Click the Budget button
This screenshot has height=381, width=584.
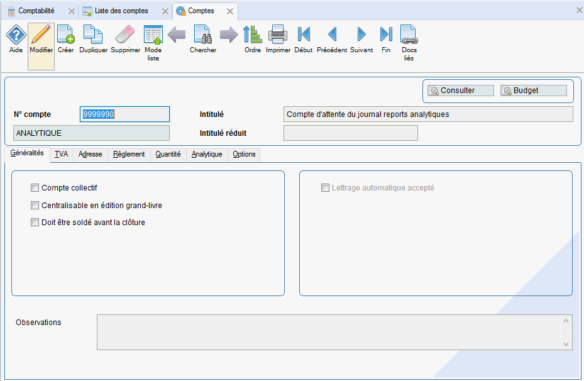tap(533, 91)
